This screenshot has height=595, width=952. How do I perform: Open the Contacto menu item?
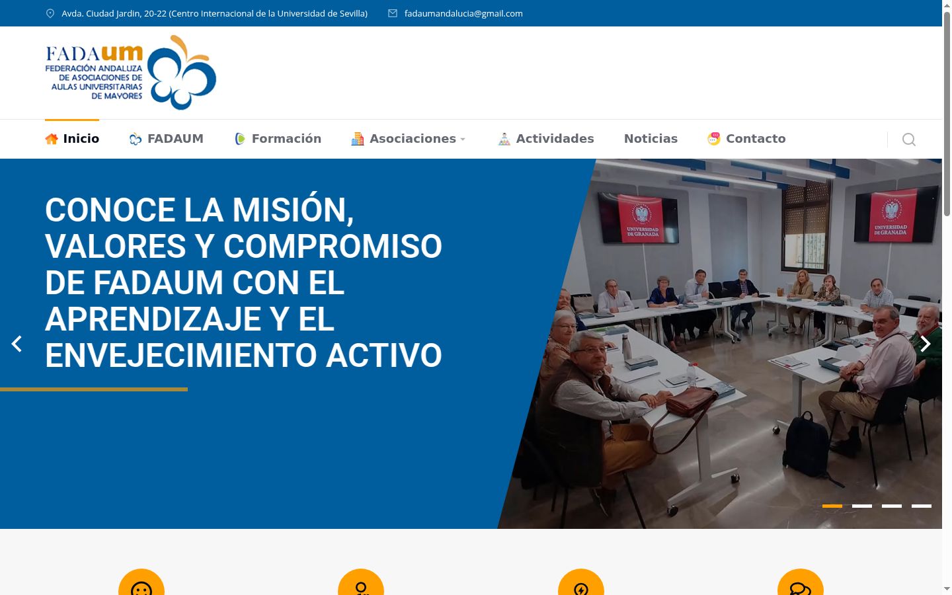coord(746,139)
